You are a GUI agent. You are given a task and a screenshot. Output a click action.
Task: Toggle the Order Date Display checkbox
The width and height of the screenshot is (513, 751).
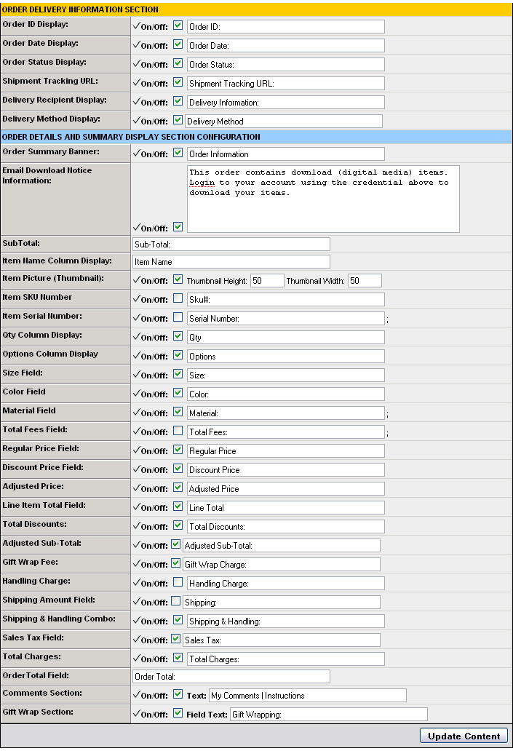pos(178,44)
